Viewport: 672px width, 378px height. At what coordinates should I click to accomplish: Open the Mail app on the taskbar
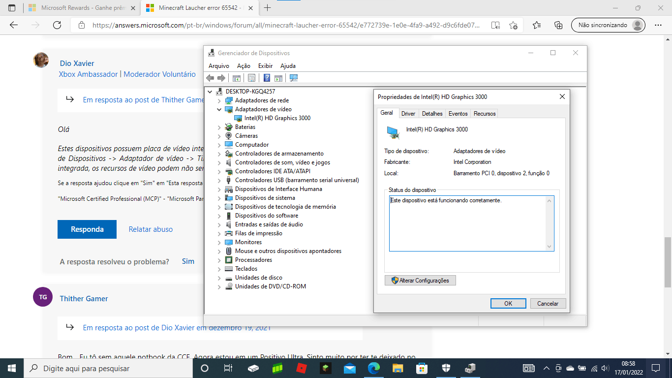click(x=350, y=368)
